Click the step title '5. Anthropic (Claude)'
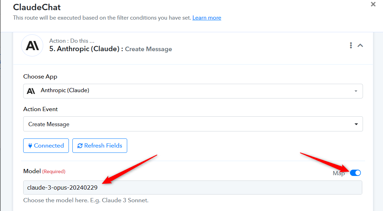 (85, 49)
